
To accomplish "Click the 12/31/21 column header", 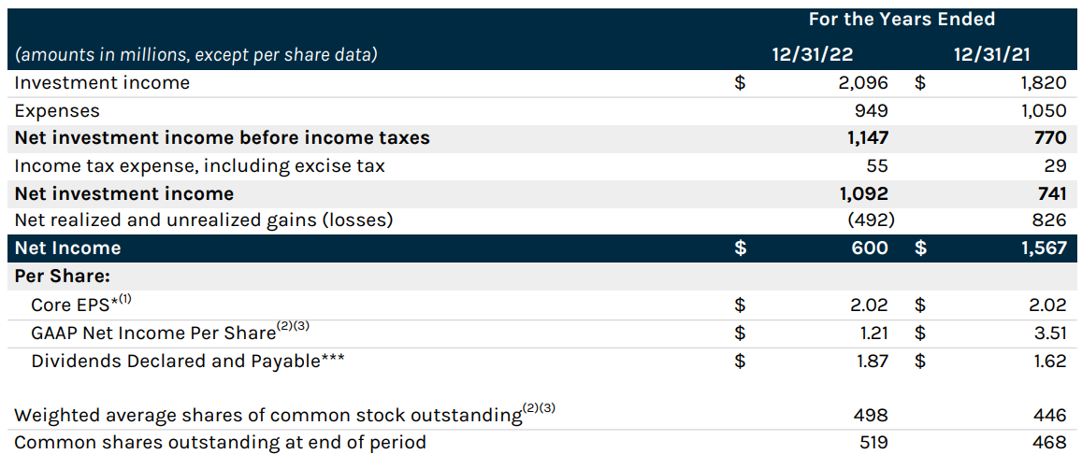I will (992, 55).
